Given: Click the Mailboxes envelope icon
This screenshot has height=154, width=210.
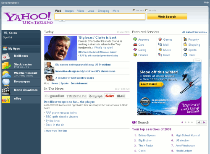Looking at the screenshot, I should coord(6,57).
